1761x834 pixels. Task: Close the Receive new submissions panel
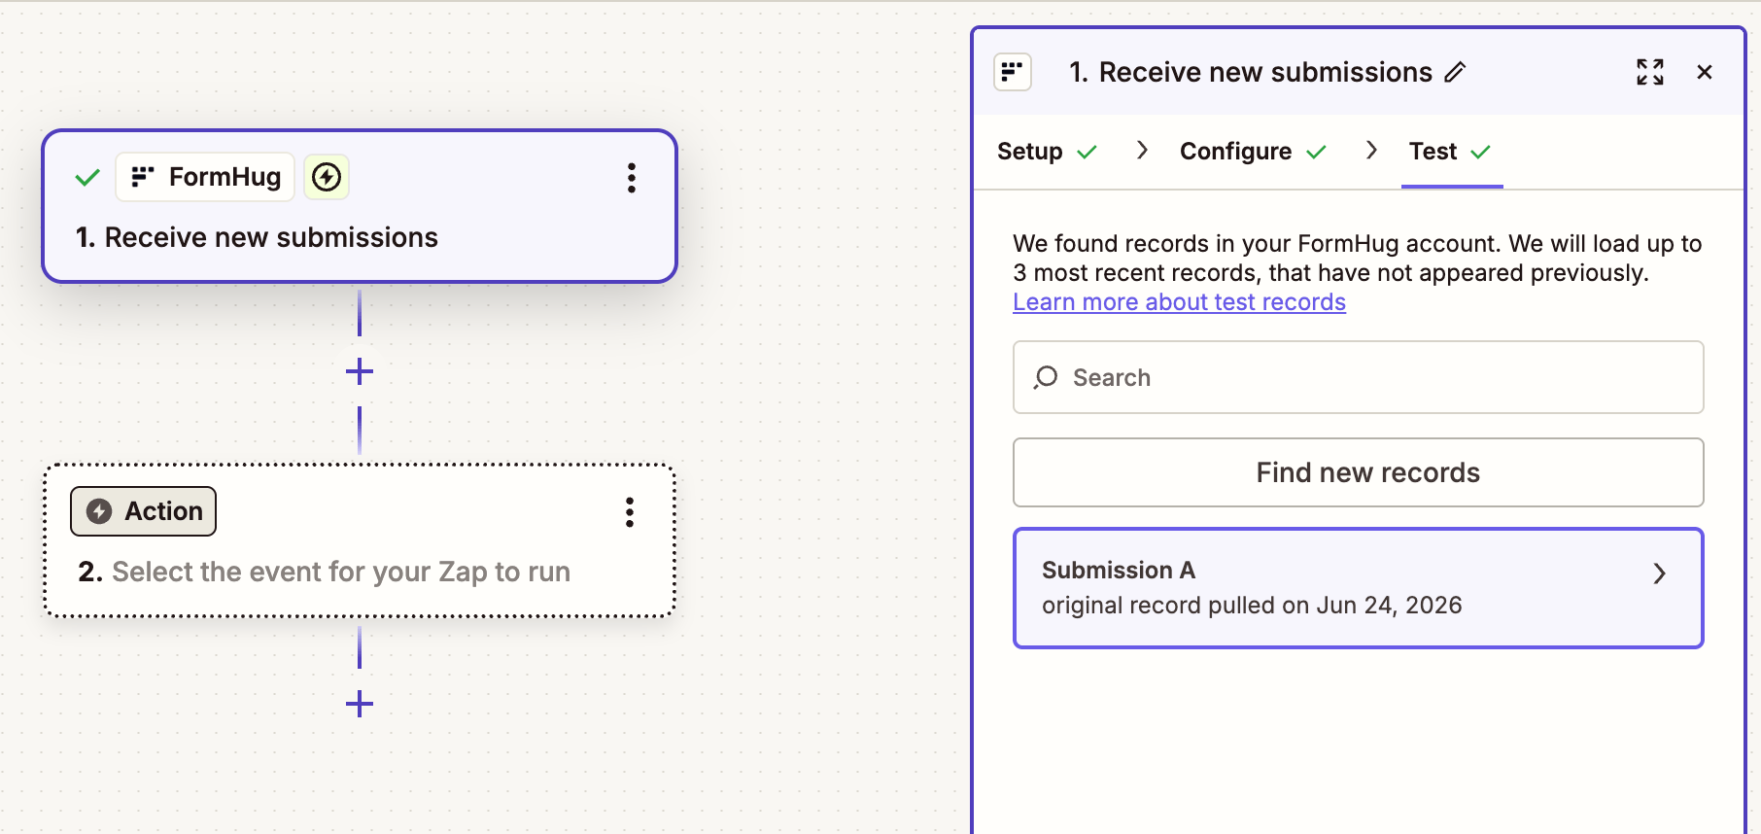click(x=1704, y=72)
